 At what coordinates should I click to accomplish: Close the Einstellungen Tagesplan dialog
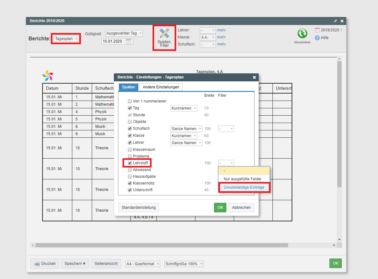click(254, 77)
